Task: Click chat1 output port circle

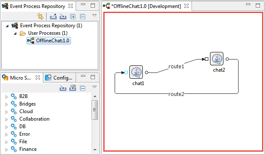Action: click(147, 72)
